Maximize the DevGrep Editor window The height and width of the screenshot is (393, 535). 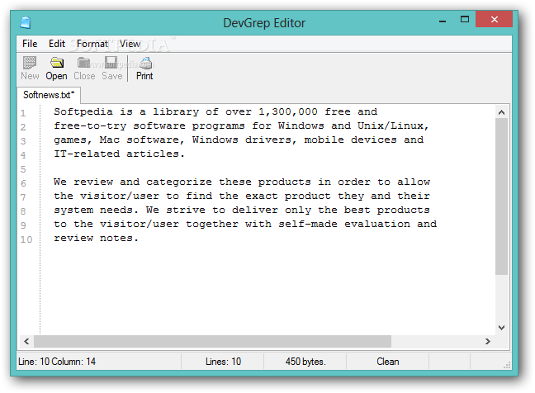point(464,19)
